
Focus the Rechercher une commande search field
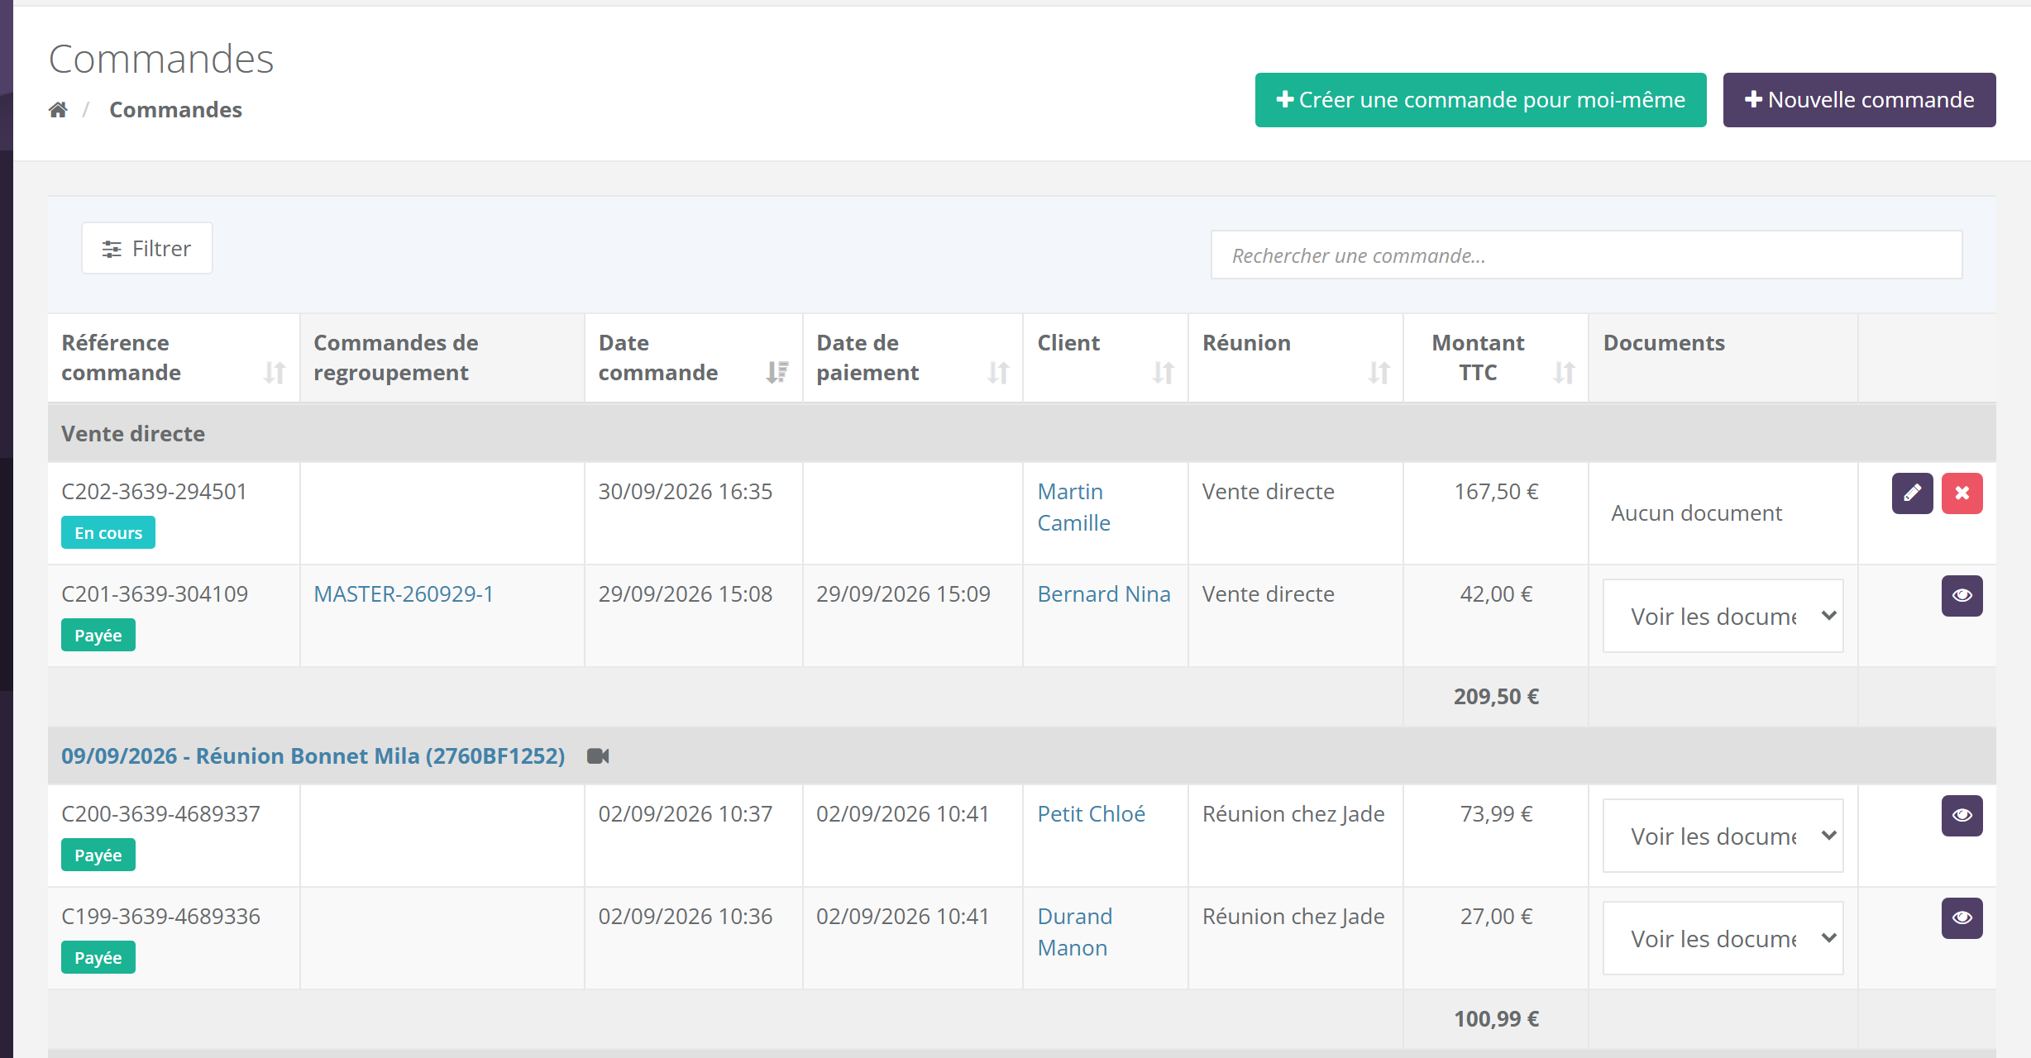[1586, 255]
